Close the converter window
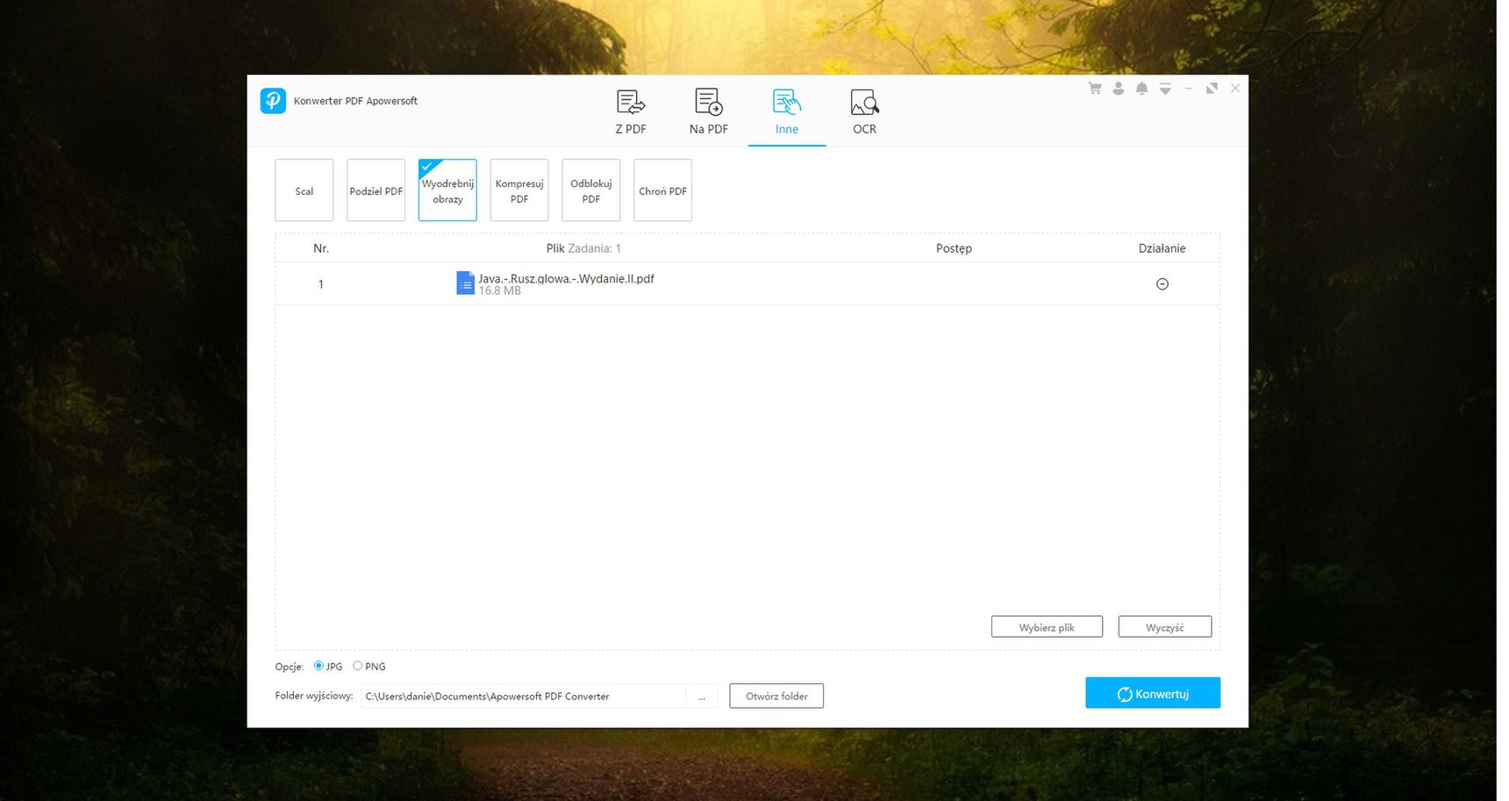This screenshot has height=801, width=1509. pos(1235,89)
